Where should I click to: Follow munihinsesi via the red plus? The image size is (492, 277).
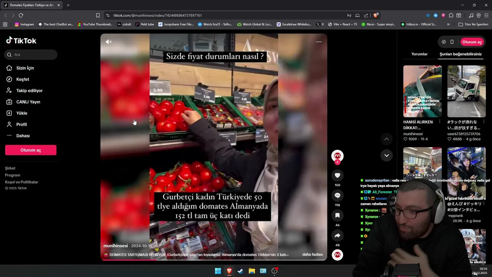[337, 162]
